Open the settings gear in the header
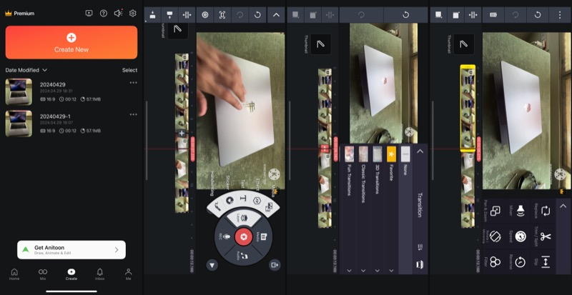 (x=132, y=13)
